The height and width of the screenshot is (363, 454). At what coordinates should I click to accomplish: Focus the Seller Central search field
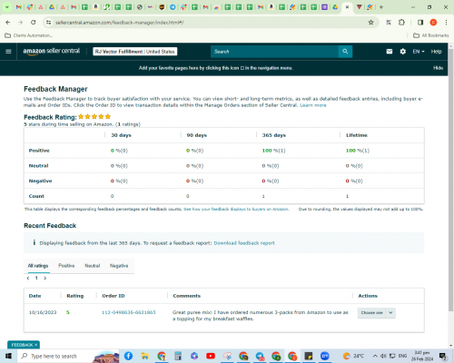point(274,52)
